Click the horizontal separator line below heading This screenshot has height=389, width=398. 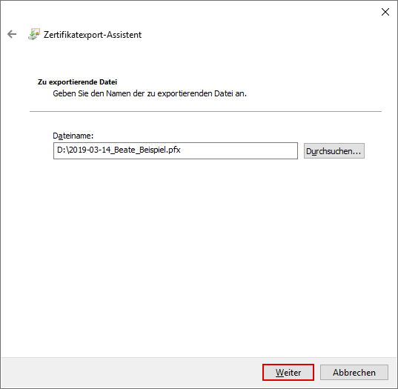(x=205, y=111)
